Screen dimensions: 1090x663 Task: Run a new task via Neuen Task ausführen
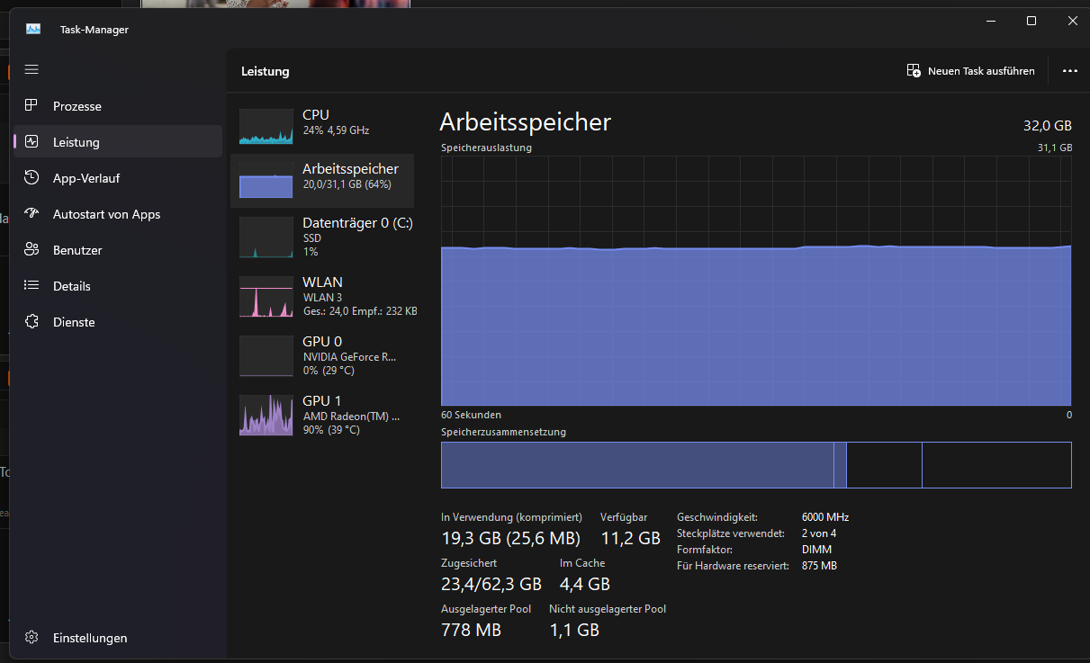[x=971, y=70]
